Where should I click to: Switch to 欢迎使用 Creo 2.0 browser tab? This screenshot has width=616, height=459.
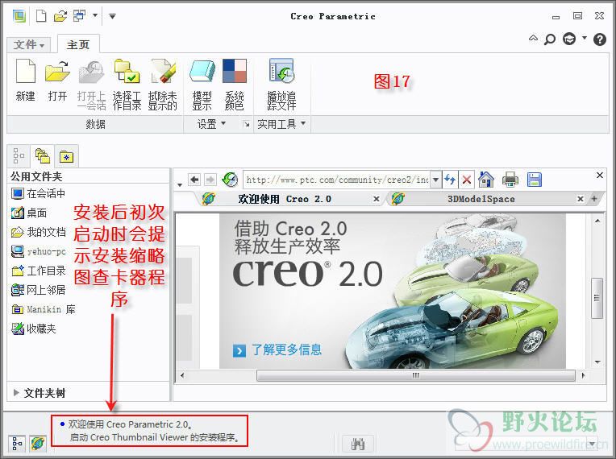285,199
